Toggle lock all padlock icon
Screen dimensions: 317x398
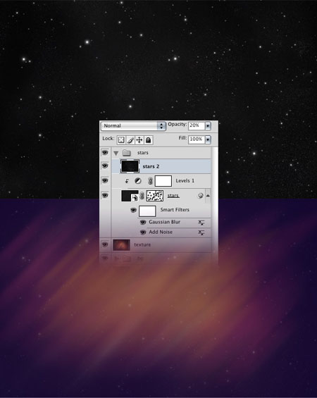click(149, 140)
